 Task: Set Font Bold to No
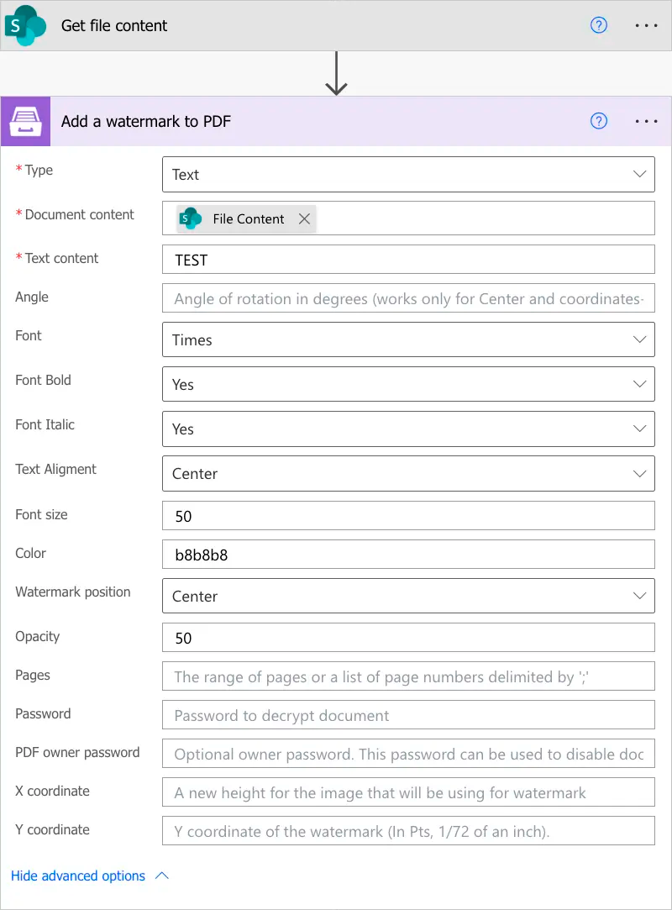[408, 384]
